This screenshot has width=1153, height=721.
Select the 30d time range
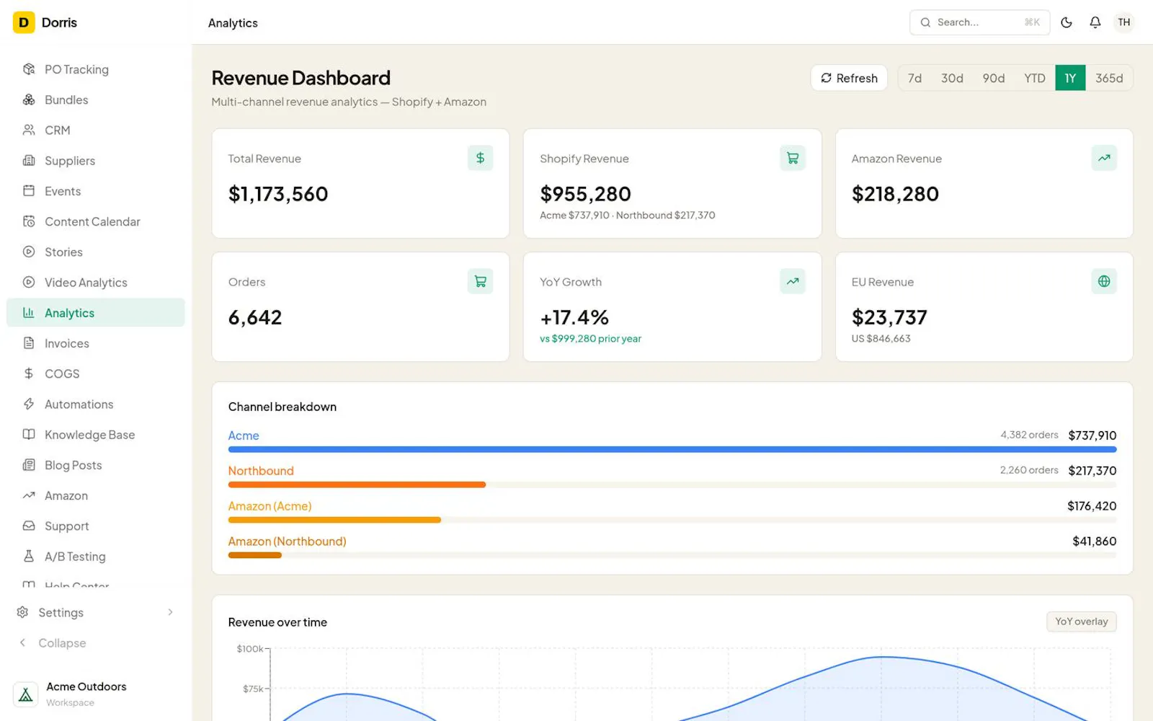(x=952, y=78)
